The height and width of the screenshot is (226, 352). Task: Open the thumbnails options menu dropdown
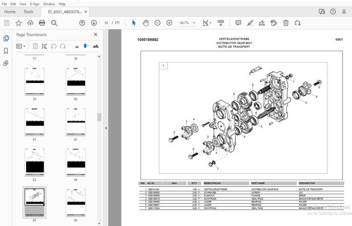(21, 46)
